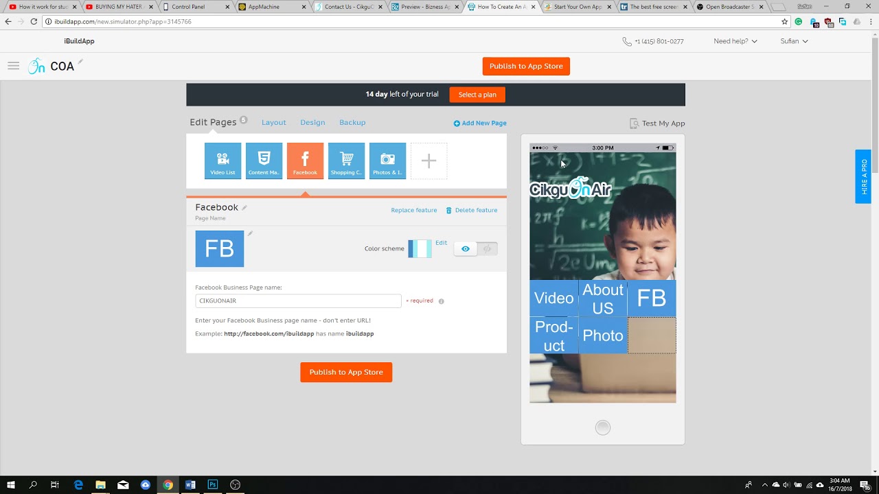
Task: Open Chrome's three-dot menu
Action: click(x=869, y=22)
